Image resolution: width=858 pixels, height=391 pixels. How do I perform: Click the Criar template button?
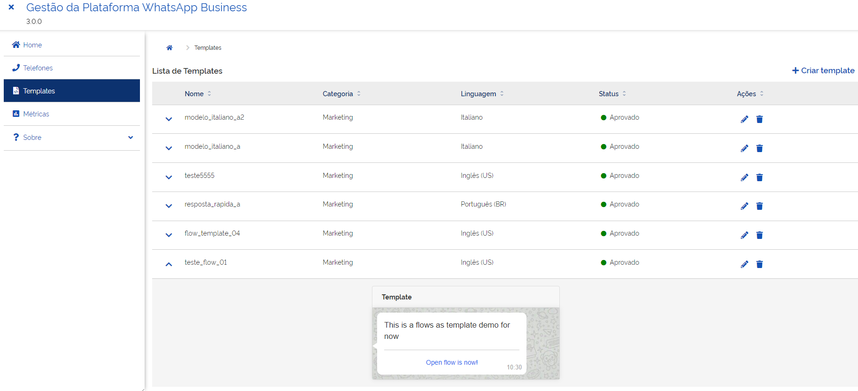[823, 70]
